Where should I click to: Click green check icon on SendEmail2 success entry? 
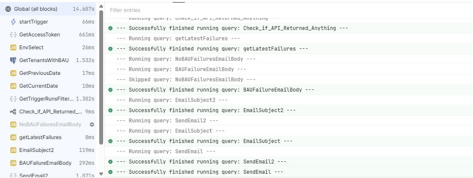point(110,162)
